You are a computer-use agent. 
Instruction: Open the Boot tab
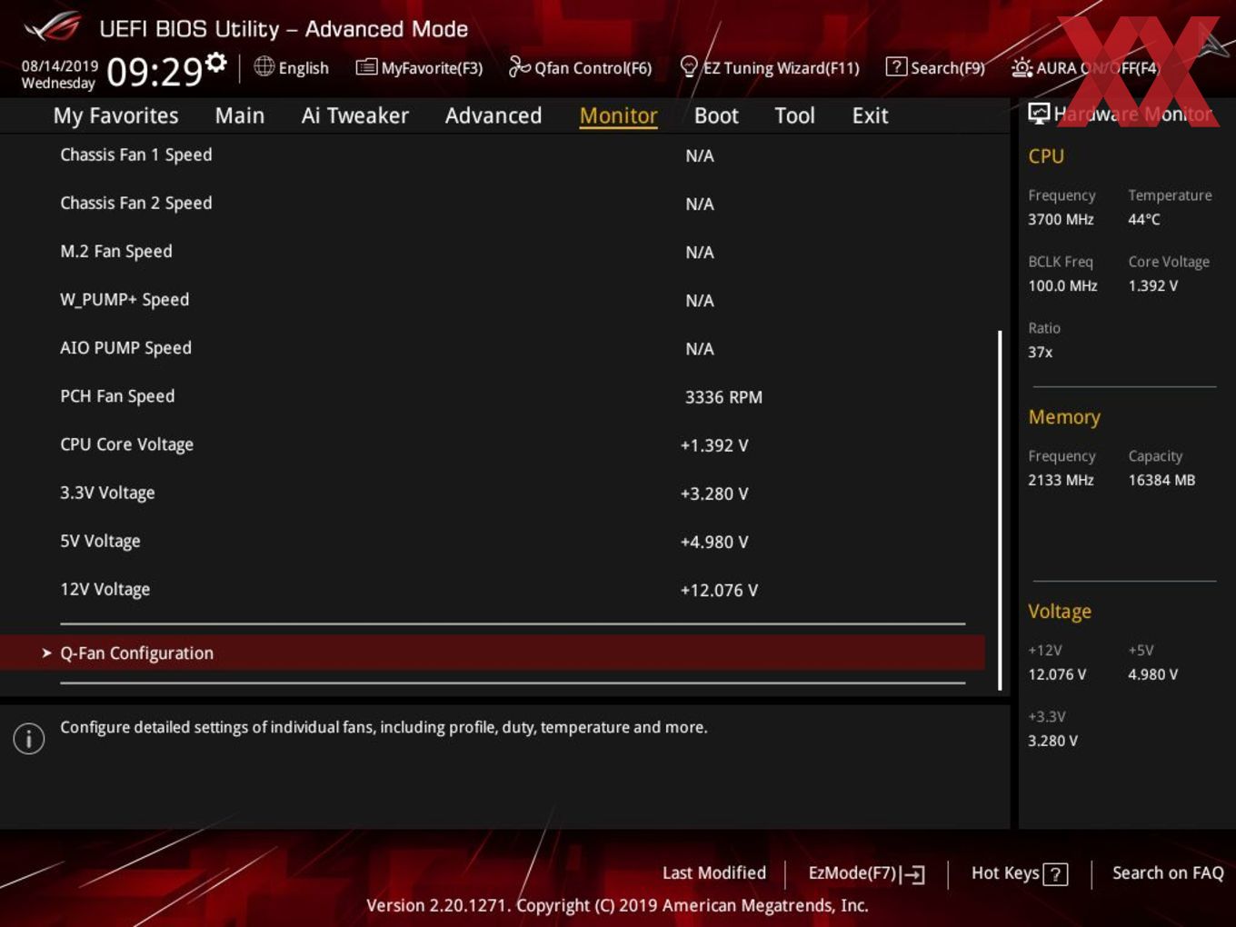pyautogui.click(x=716, y=115)
